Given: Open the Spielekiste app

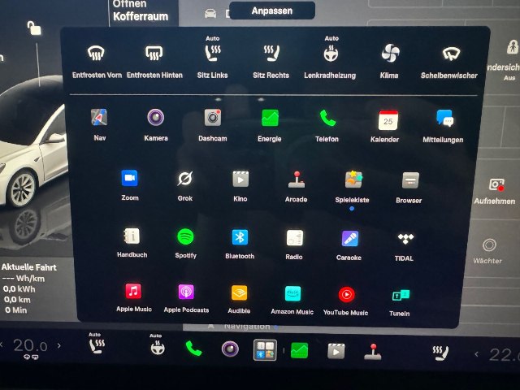Looking at the screenshot, I should click(x=353, y=180).
